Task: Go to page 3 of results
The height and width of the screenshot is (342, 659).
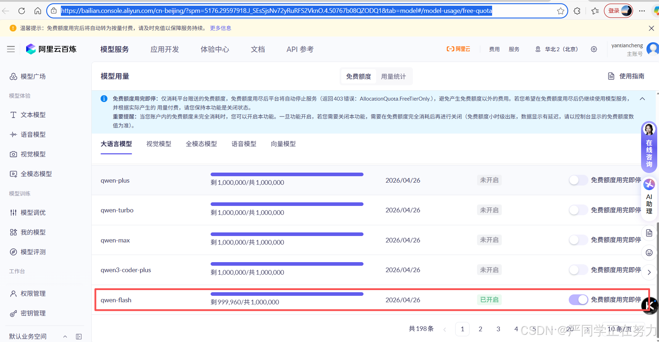Action: 498,329
